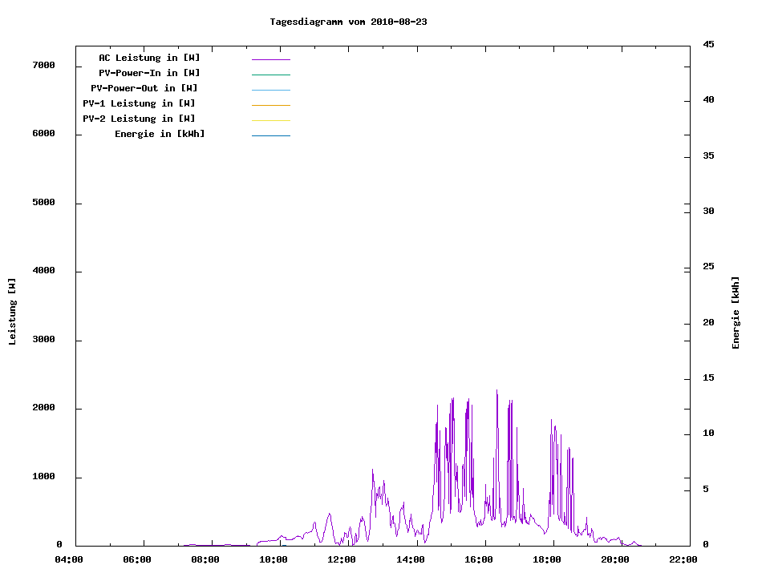Click the 7000 value on the left axis
This screenshot has width=770, height=577.
click(43, 65)
